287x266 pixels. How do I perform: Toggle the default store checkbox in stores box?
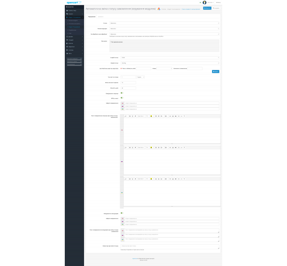(111, 42)
